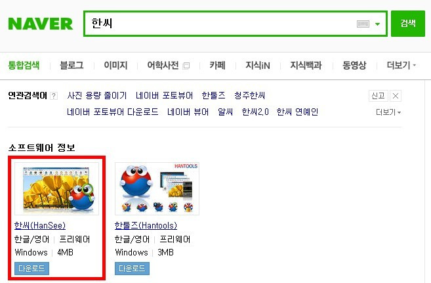The image size is (431, 283).
Task: Click the 신고 report button
Action: pyautogui.click(x=379, y=96)
